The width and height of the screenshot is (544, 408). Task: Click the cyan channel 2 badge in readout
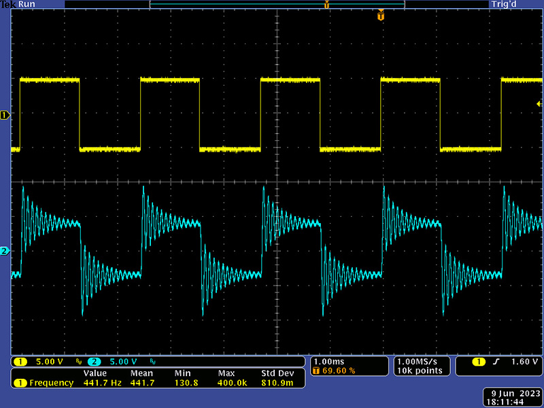pos(94,361)
